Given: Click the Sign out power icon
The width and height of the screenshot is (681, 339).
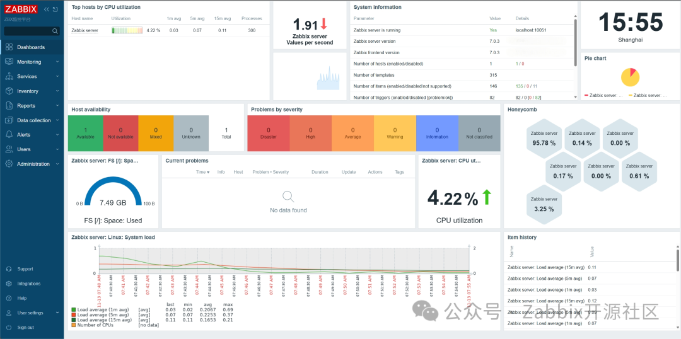Looking at the screenshot, I should coord(9,327).
